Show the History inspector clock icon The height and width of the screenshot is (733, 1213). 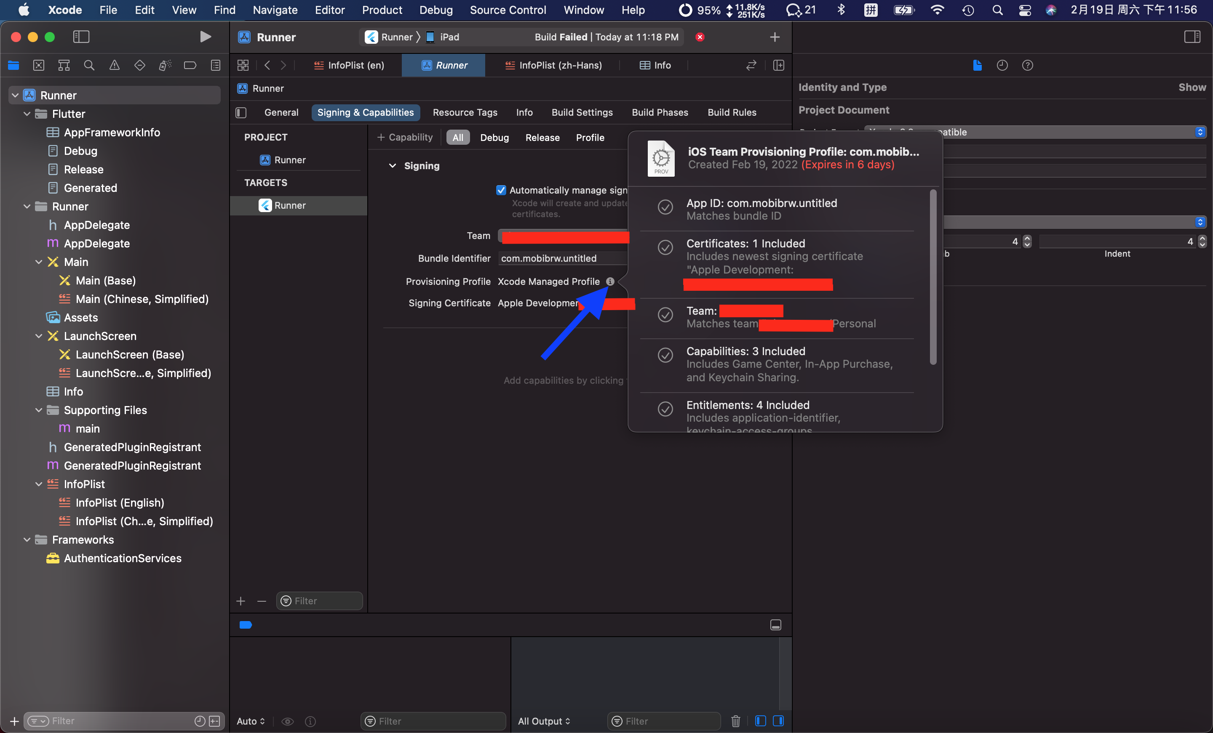click(1002, 65)
